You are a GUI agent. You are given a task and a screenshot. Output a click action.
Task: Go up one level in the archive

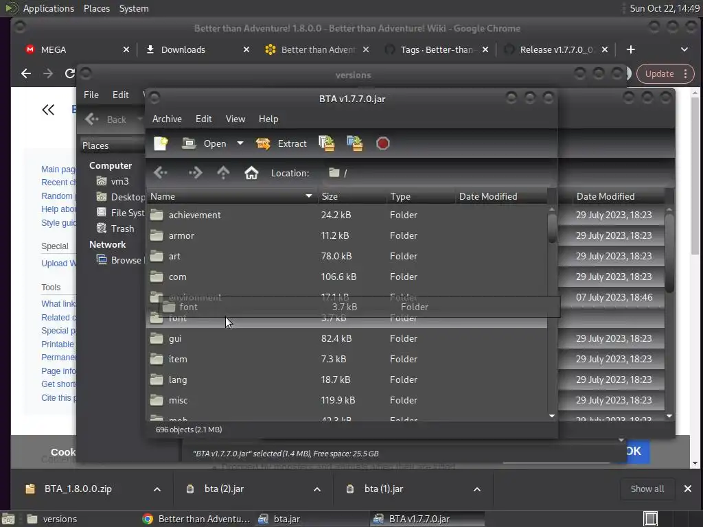click(x=223, y=172)
